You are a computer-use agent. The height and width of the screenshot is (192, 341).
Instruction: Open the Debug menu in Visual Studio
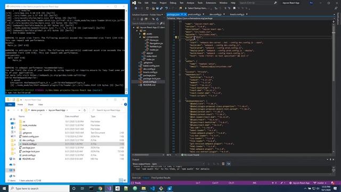173,3
